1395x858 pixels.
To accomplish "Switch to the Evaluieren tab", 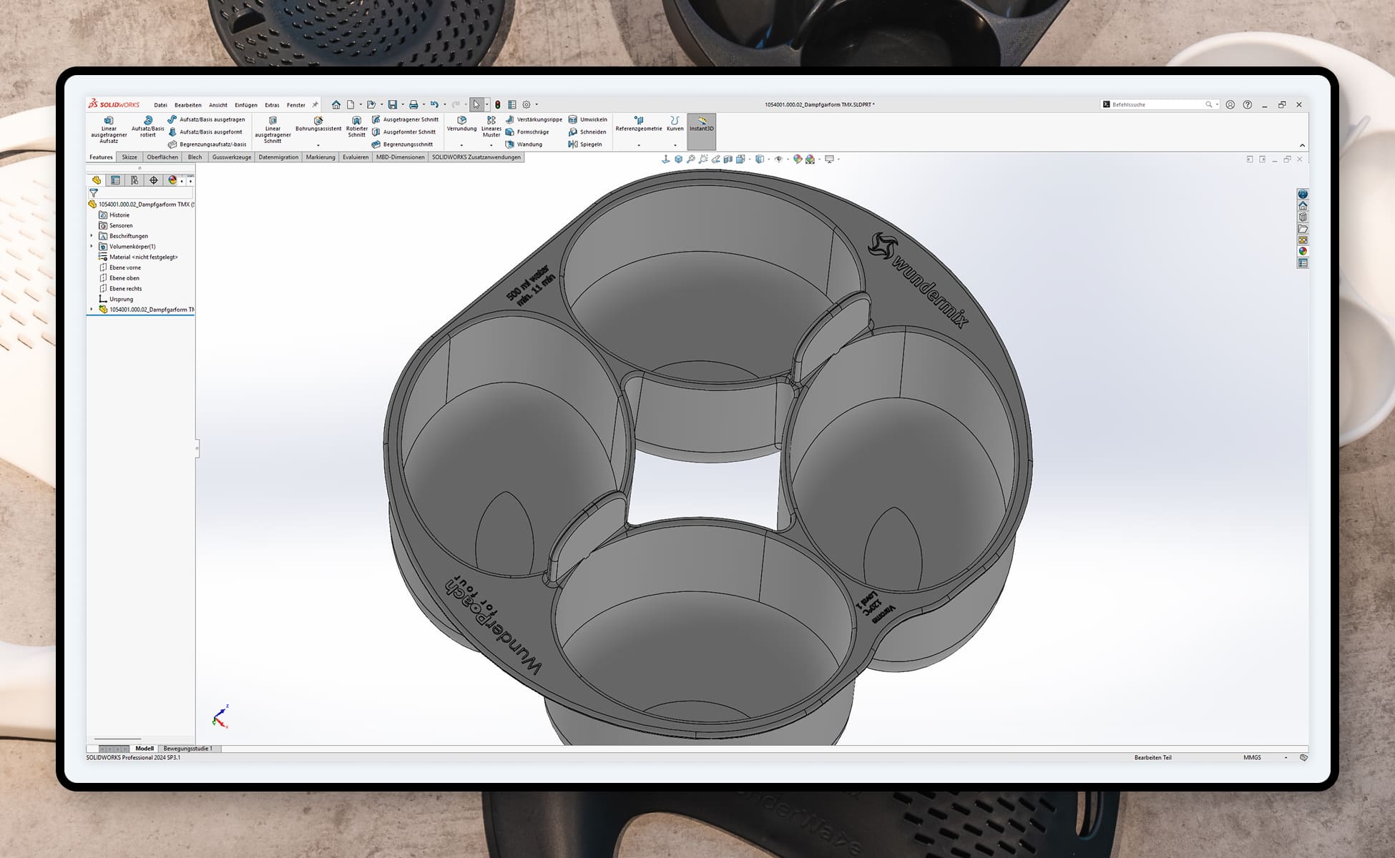I will pos(356,157).
